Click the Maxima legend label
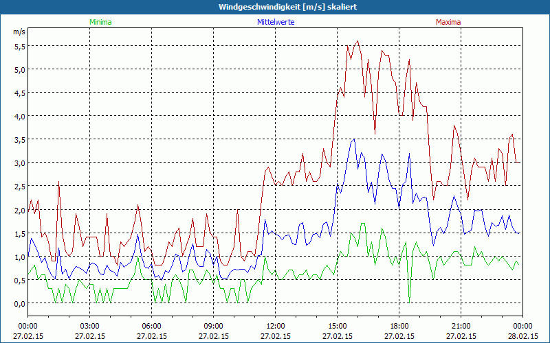 448,22
